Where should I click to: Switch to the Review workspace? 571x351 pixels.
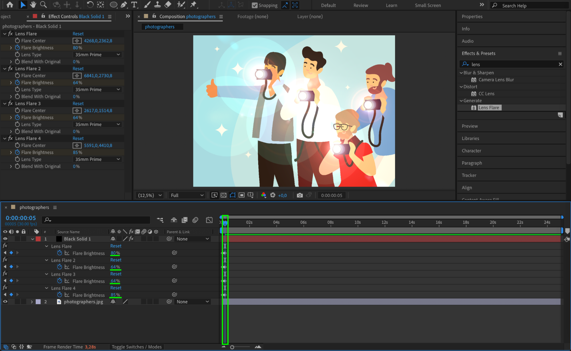pos(360,5)
